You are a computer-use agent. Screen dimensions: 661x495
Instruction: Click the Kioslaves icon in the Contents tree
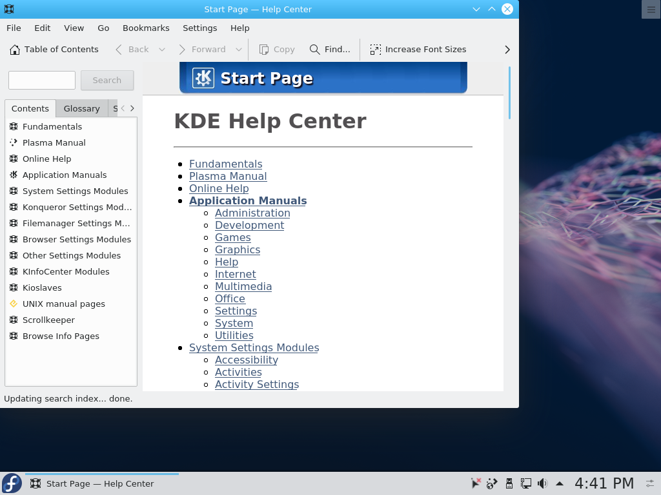(x=14, y=287)
